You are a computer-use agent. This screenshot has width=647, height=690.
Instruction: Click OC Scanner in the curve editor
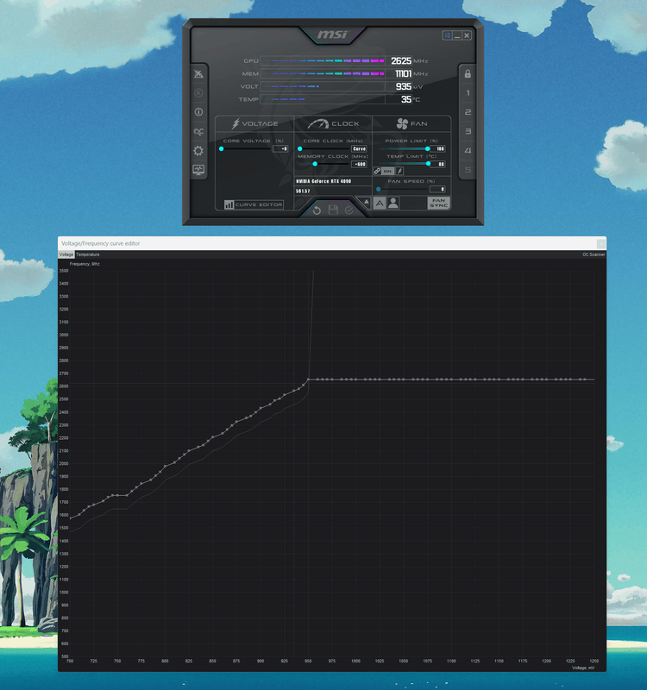pos(594,254)
